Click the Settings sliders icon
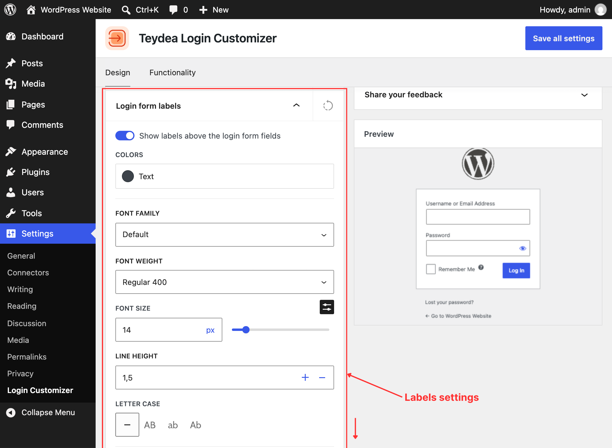Viewport: 612px width, 448px height. click(11, 234)
